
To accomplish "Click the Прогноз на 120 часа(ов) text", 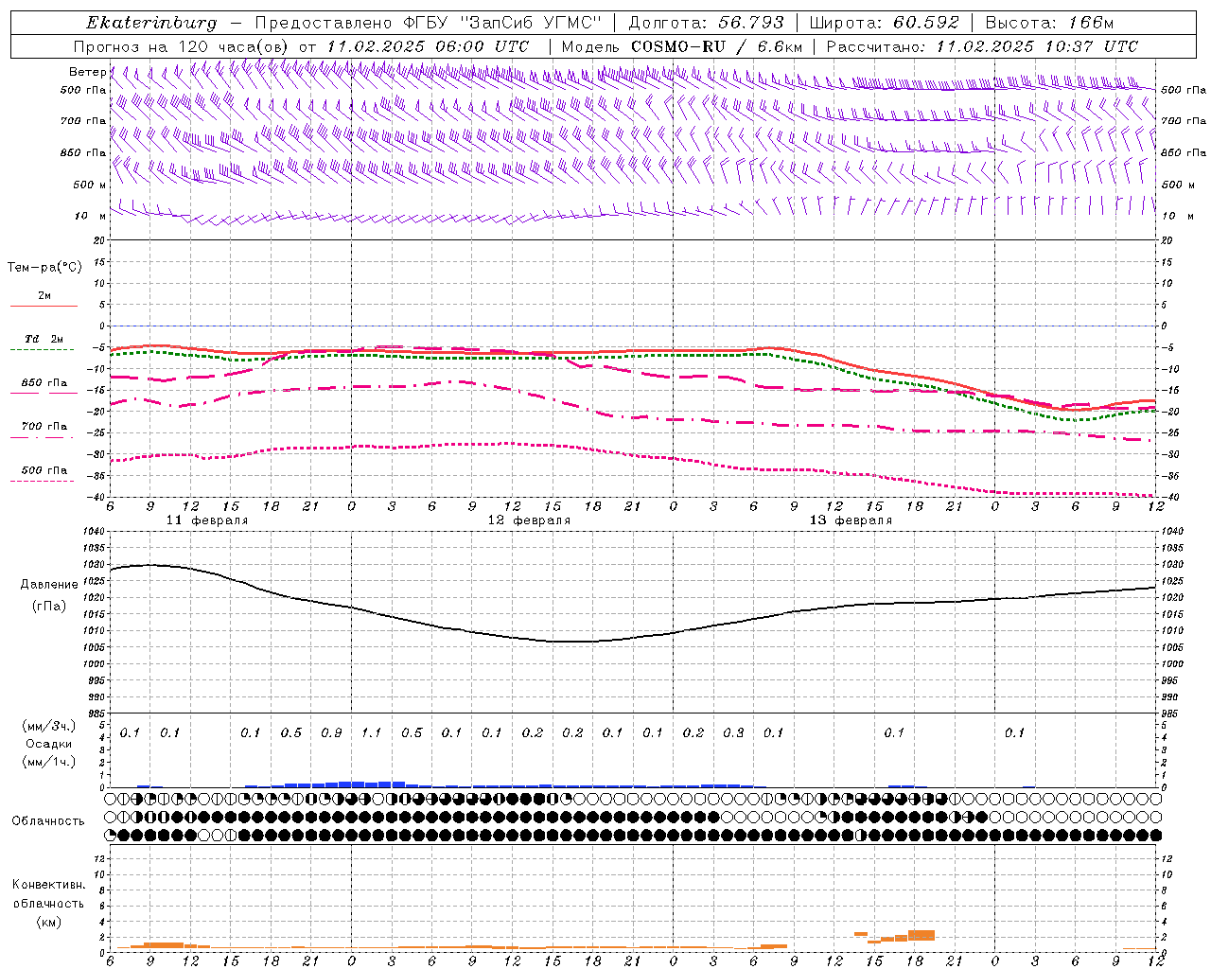I will 182,46.
